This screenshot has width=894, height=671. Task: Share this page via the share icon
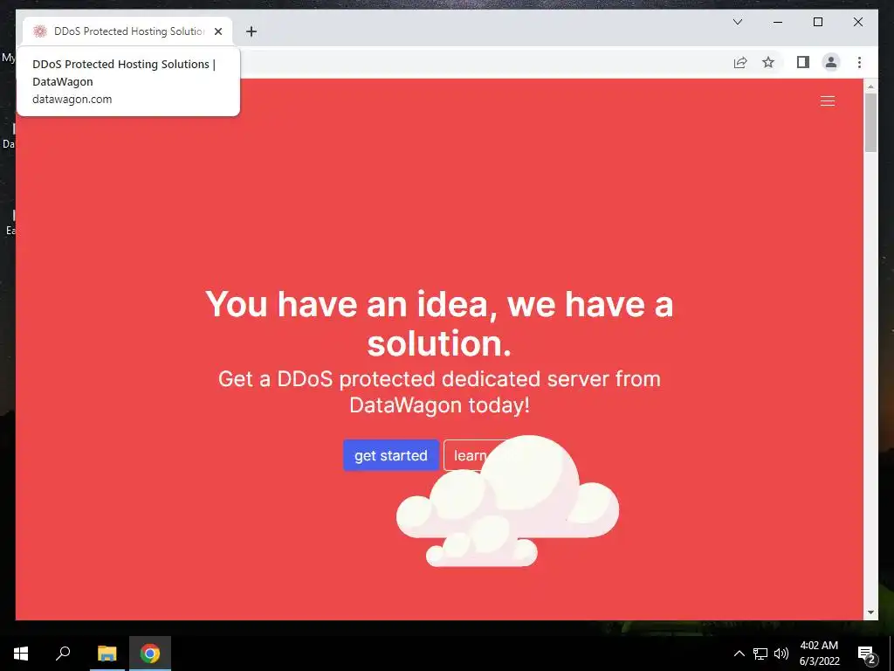pos(740,62)
